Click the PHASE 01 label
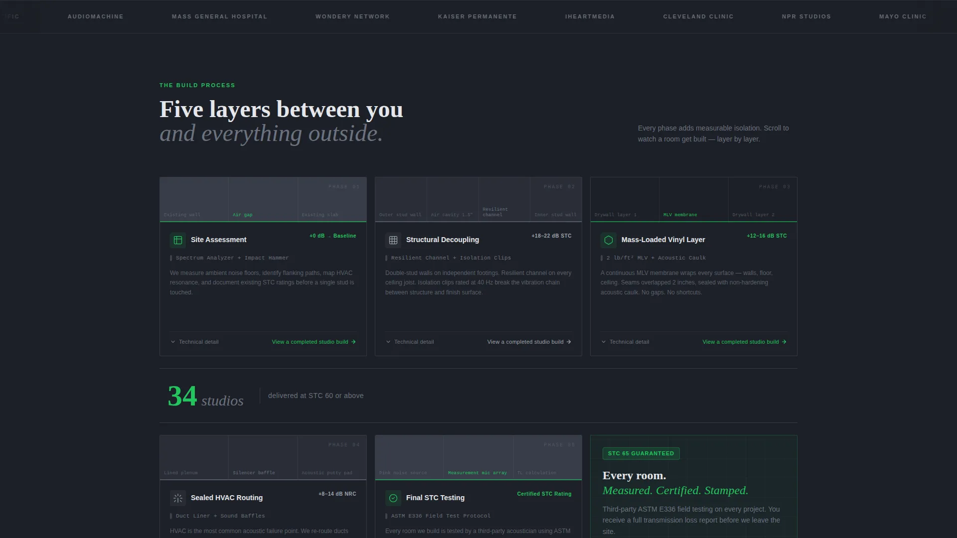957x538 pixels. [344, 187]
